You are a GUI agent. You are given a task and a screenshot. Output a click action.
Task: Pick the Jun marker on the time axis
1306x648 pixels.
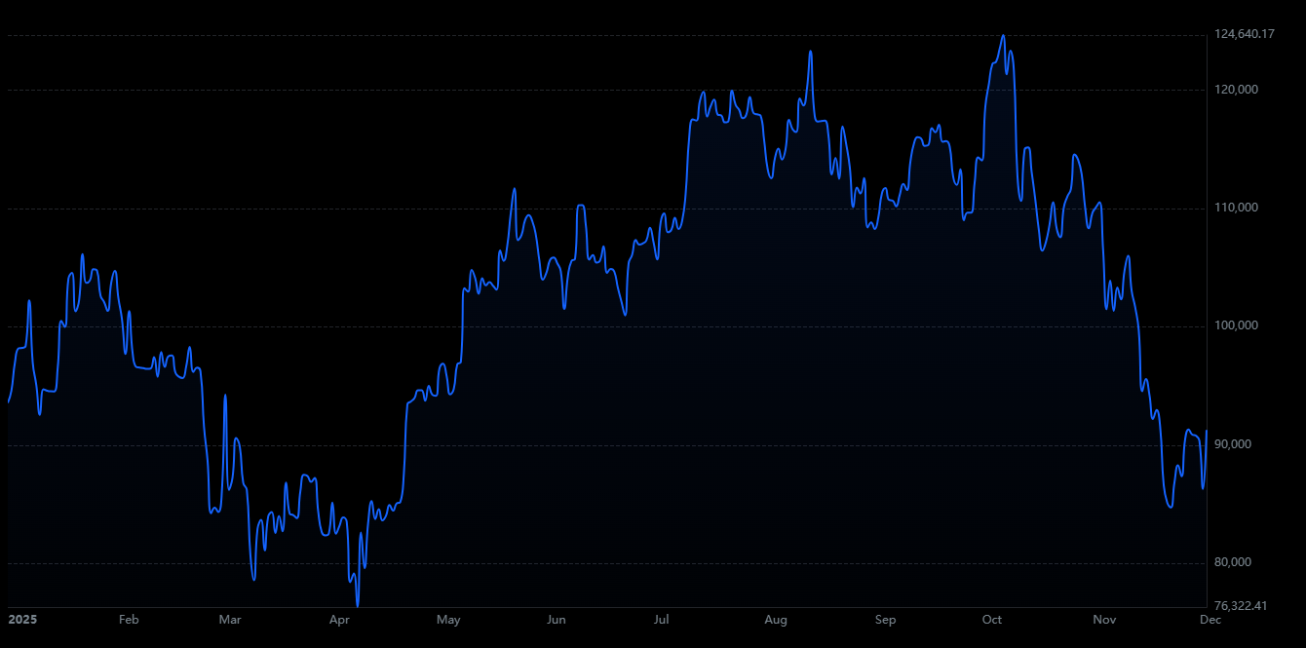click(557, 620)
